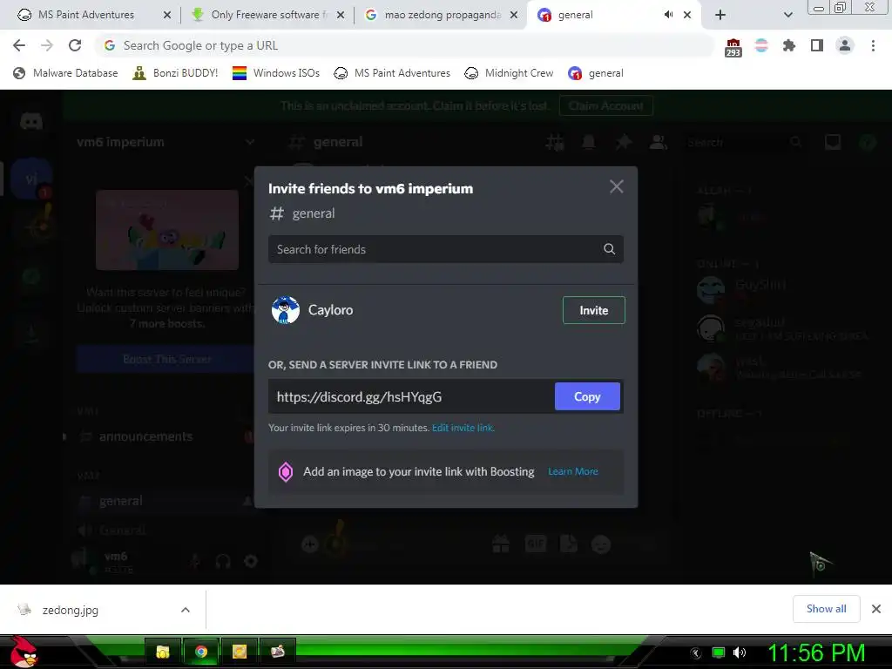This screenshot has width=892, height=669.
Task: Open the Edit invite link option
Action: (x=463, y=428)
